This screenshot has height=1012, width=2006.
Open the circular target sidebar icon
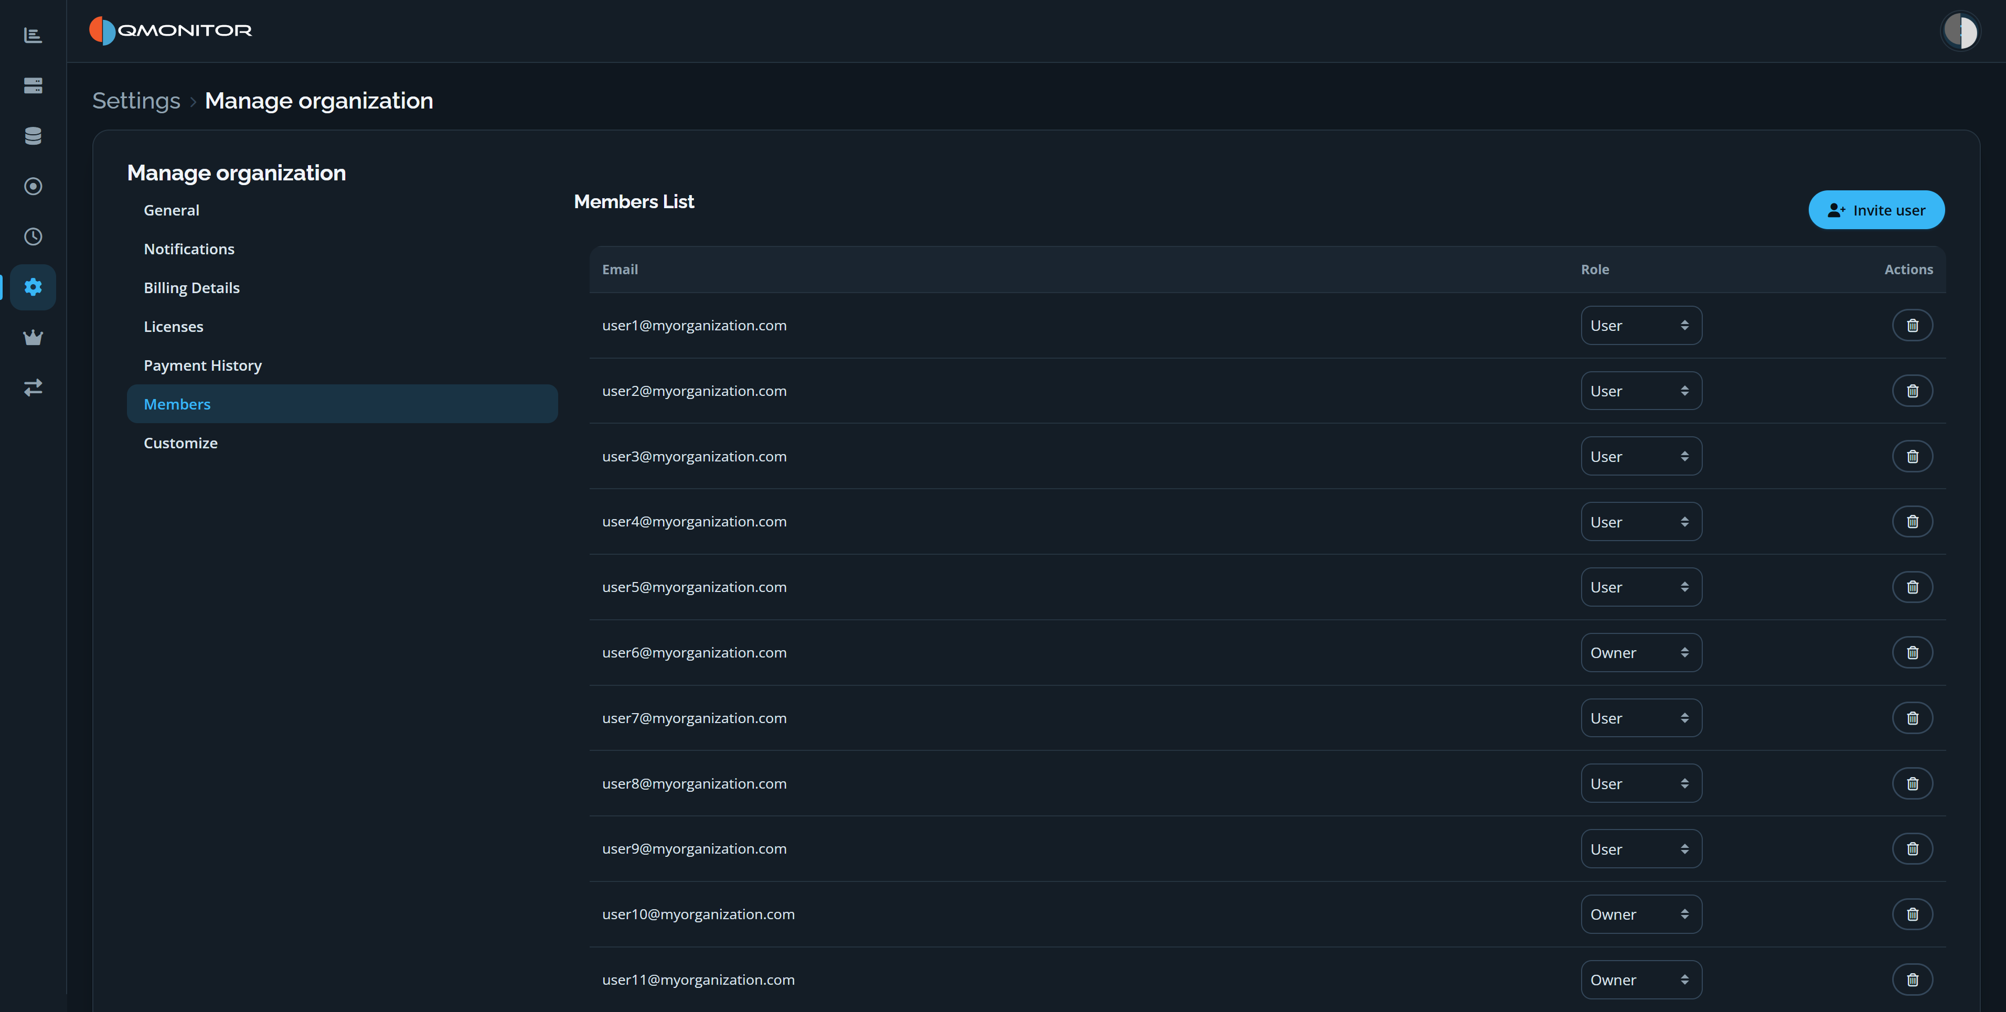pos(33,186)
